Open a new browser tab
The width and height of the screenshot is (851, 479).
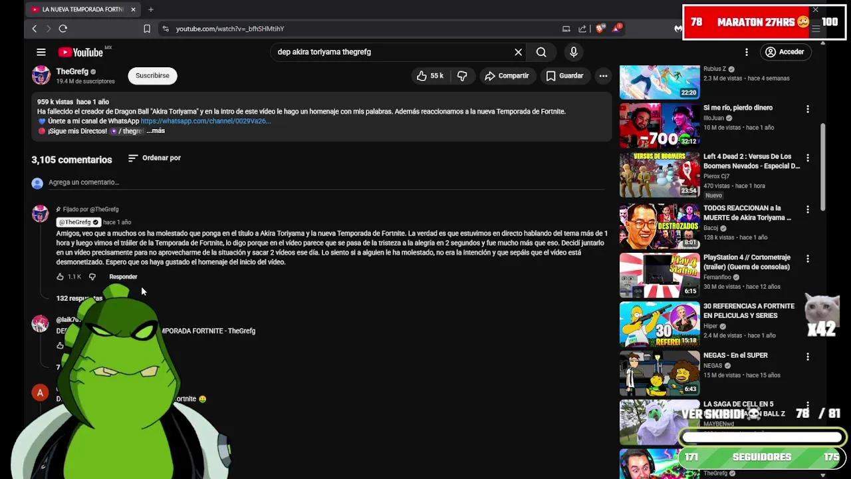(151, 9)
